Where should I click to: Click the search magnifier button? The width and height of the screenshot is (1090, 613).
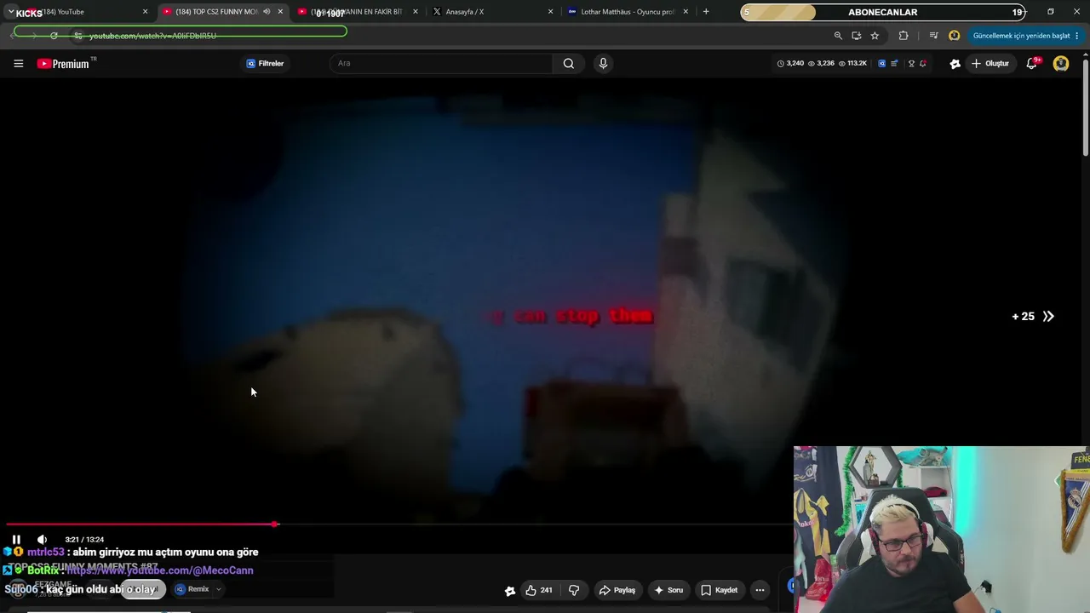point(569,63)
